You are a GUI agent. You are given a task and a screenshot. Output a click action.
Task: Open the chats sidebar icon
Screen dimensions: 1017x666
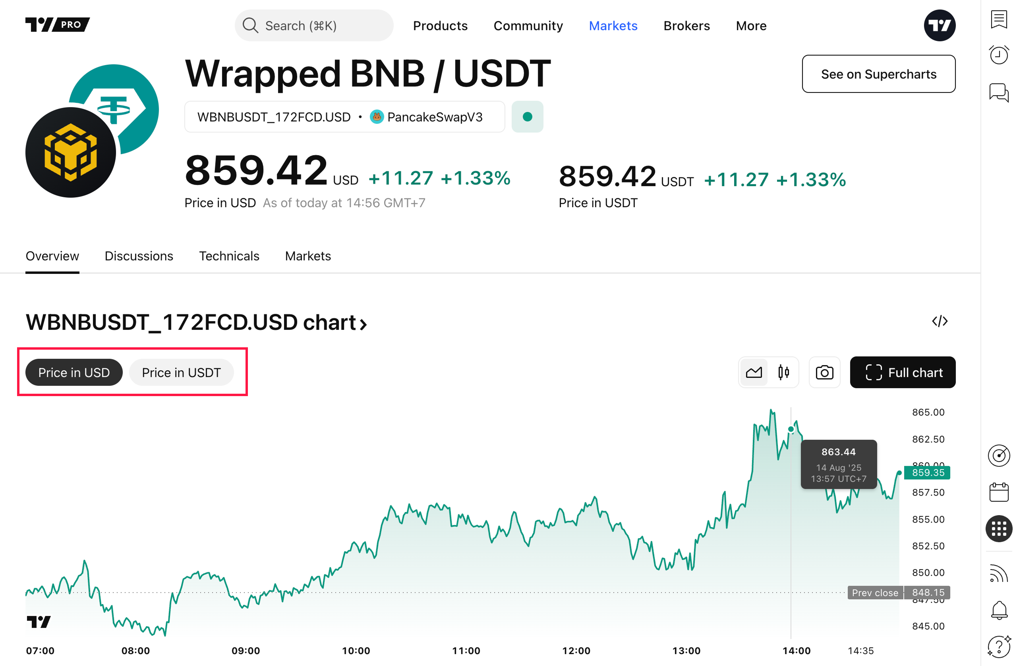(999, 92)
